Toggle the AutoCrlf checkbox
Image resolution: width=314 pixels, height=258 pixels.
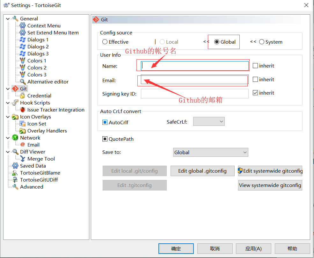pos(105,122)
